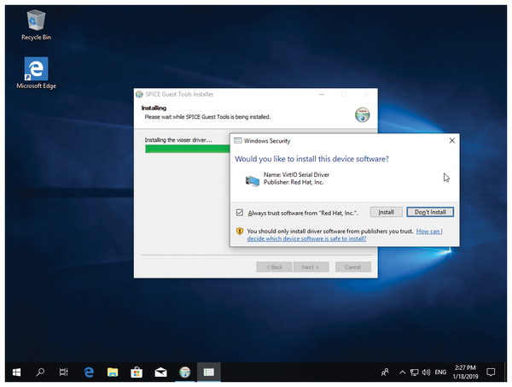This screenshot has height=387, width=512.
Task: Click the < Back button in installer
Action: click(x=274, y=267)
